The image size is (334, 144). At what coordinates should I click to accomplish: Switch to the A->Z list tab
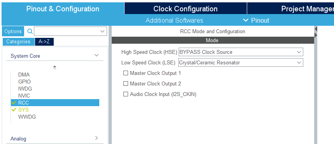[x=44, y=42]
